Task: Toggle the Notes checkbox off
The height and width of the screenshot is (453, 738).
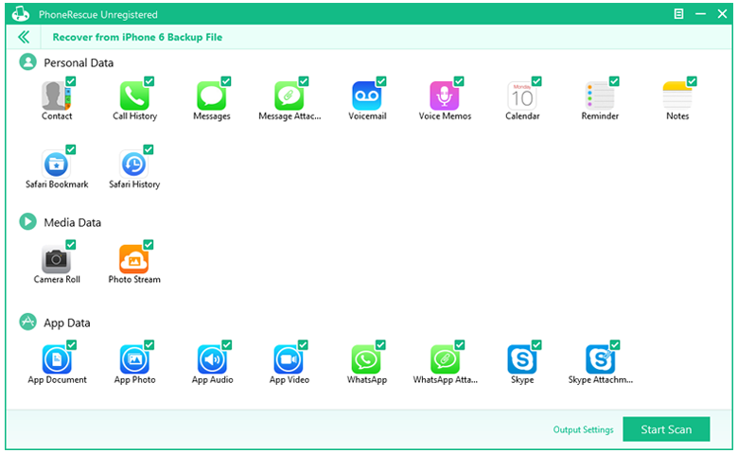Action: click(692, 81)
